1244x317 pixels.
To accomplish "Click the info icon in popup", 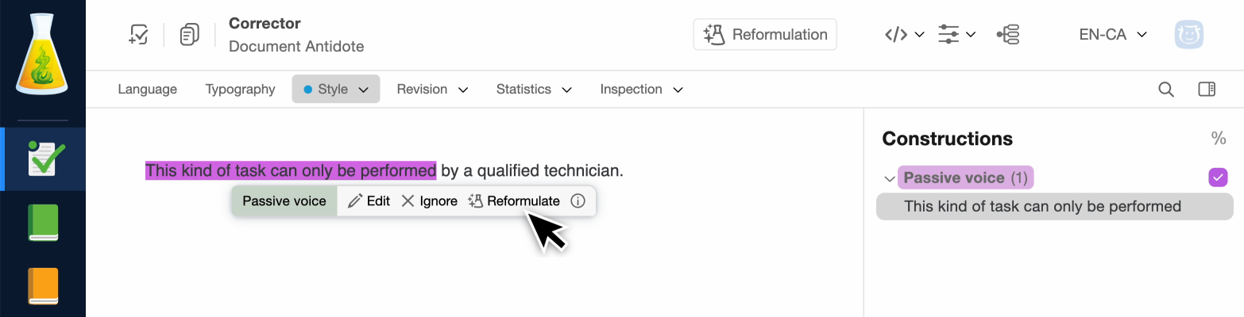I will 578,201.
